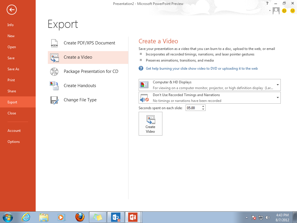The height and width of the screenshot is (223, 297).
Task: Click the Action Center flag tray icon
Action: coord(254,217)
